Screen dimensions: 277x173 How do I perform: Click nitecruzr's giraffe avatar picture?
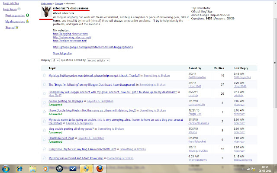(x=46, y=12)
